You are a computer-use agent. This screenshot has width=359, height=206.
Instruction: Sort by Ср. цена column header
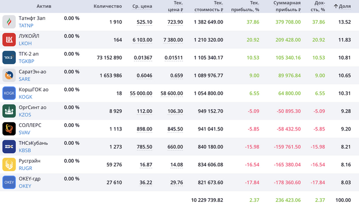[x=142, y=6]
